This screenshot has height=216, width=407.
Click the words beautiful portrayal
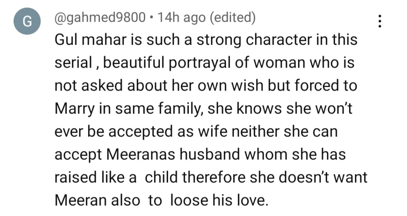(160, 63)
